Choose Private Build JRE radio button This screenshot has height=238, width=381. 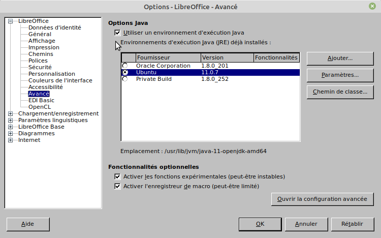pyautogui.click(x=125, y=79)
